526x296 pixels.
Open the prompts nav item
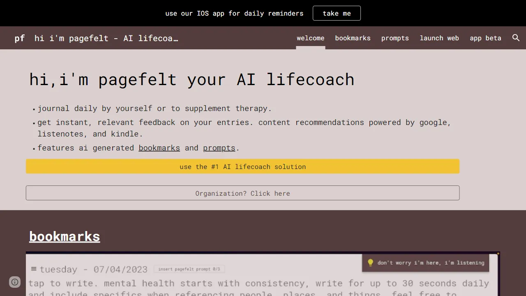(x=395, y=38)
